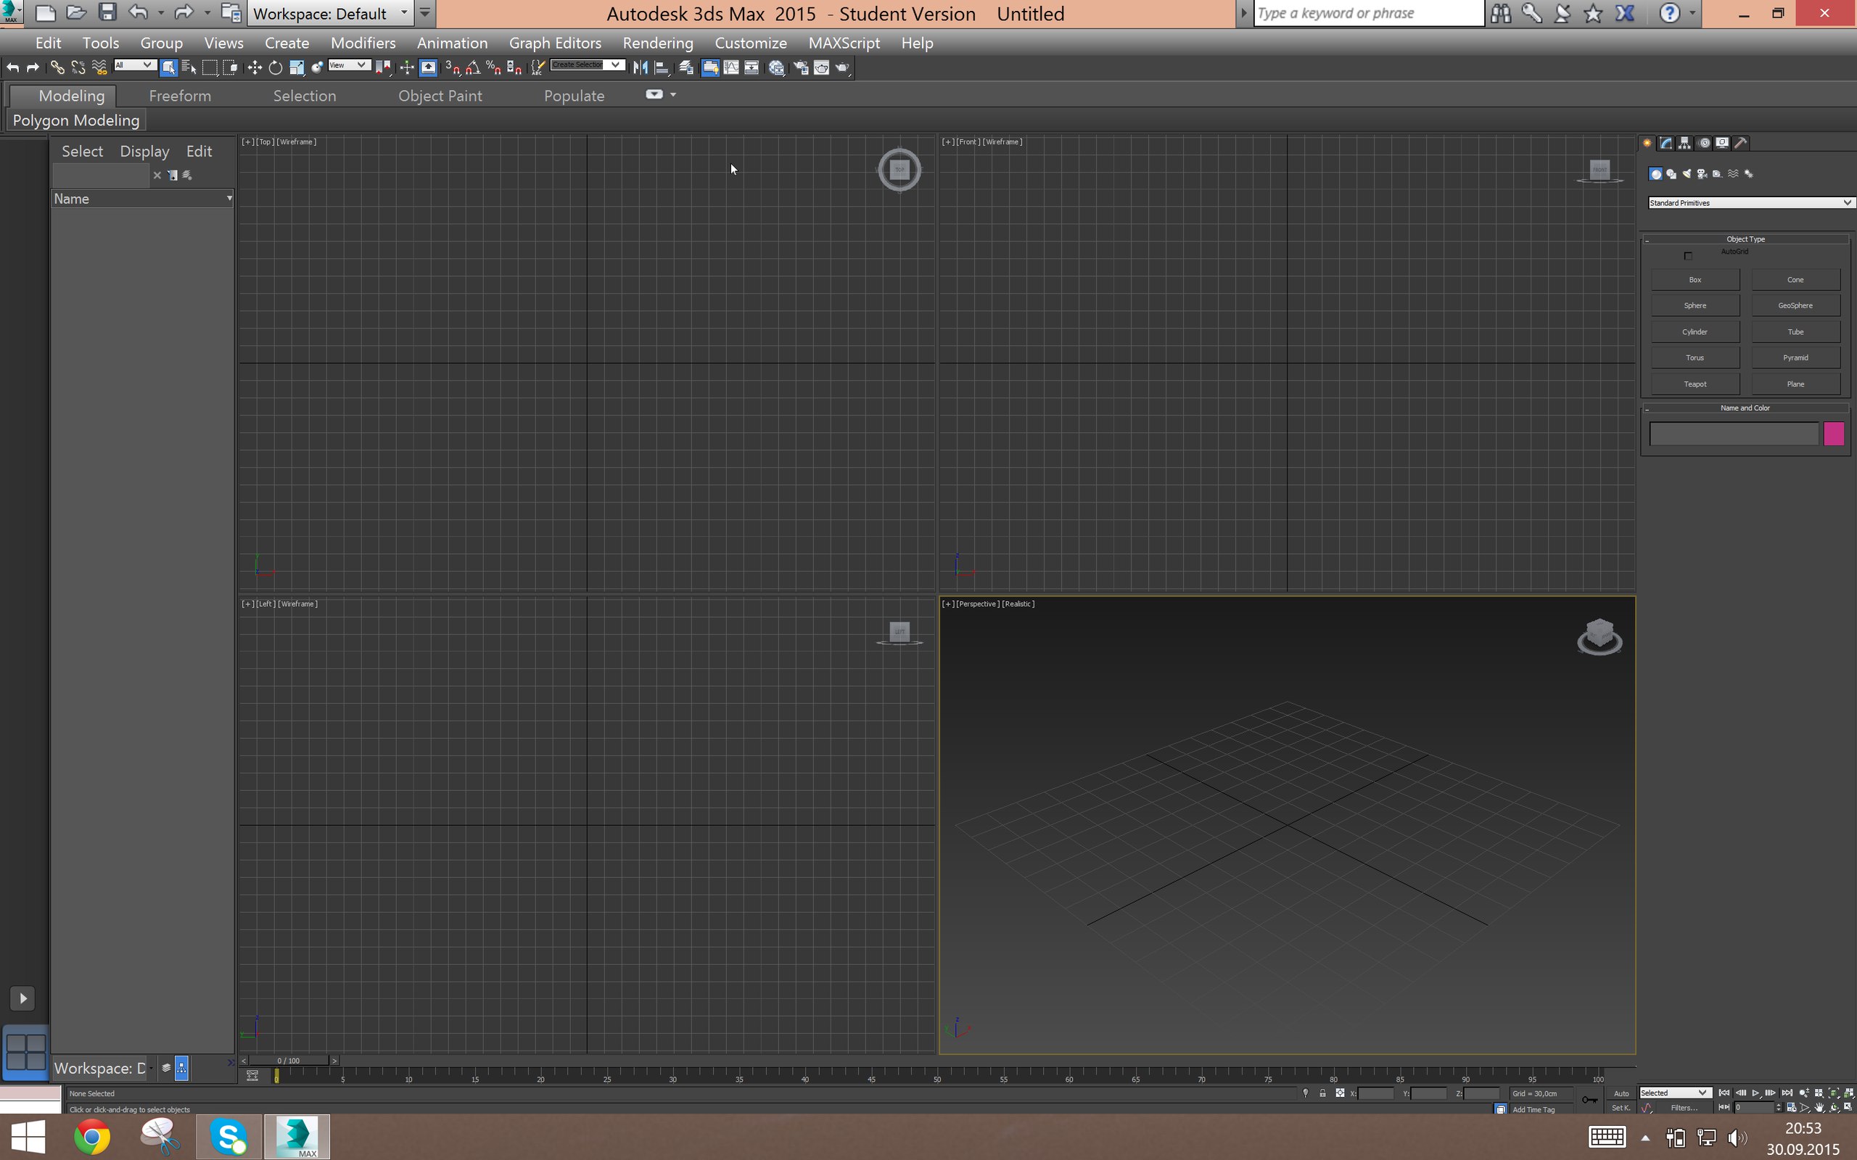The width and height of the screenshot is (1857, 1160).
Task: Open key Filters... dialog
Action: [x=1684, y=1108]
